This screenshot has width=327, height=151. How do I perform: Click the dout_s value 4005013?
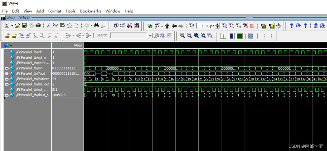(59, 95)
